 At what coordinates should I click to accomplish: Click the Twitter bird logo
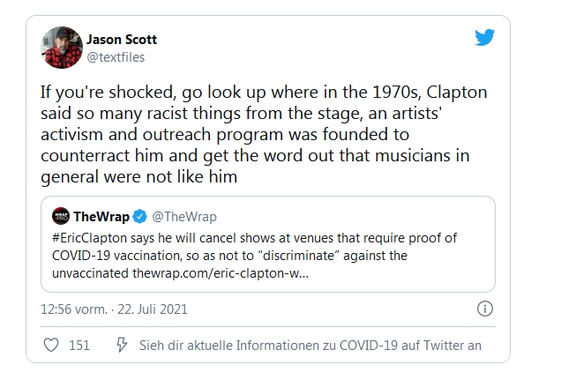[x=484, y=39]
